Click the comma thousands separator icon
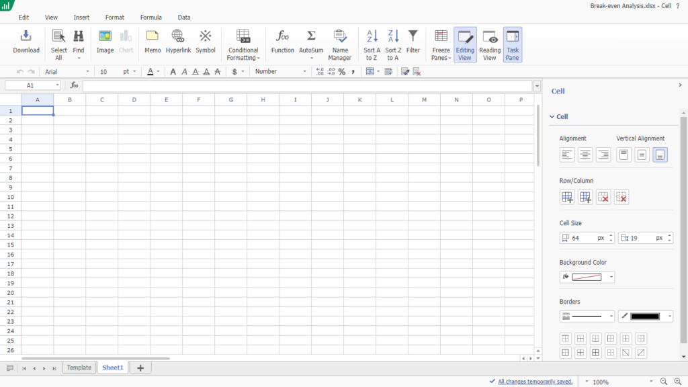 (353, 71)
